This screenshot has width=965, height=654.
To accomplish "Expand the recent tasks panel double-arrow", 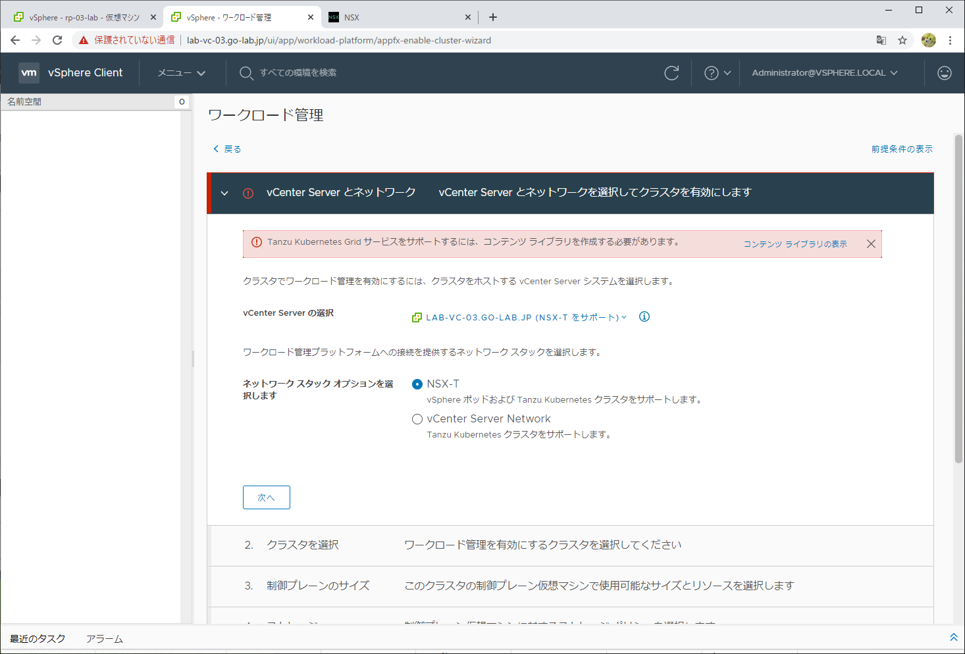I will [x=953, y=637].
